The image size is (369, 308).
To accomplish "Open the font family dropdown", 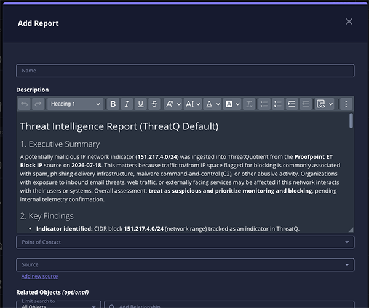I will click(173, 104).
